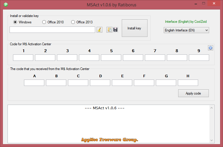
Task: Click the Apply code button
Action: [x=193, y=93]
